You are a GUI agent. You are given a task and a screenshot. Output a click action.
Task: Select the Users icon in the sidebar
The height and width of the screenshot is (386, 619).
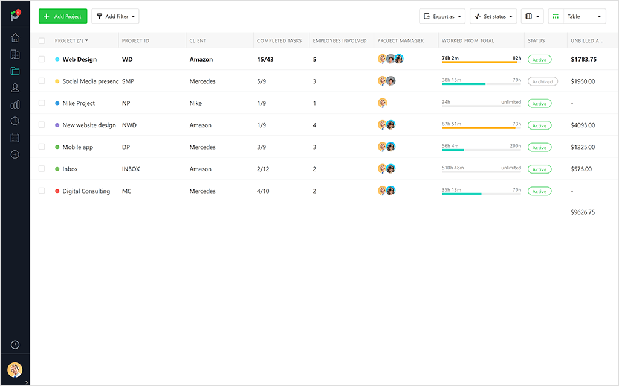[15, 87]
